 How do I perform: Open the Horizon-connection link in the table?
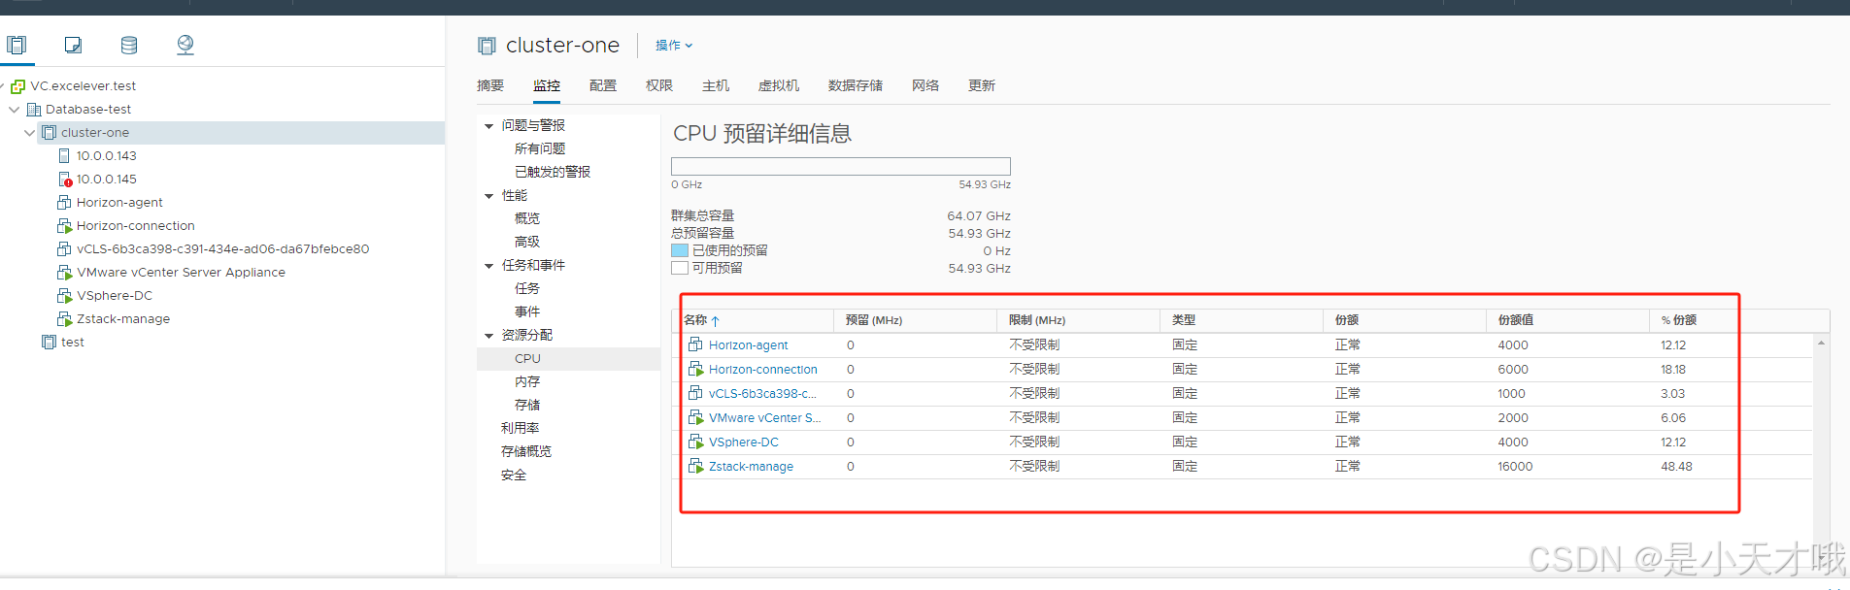(763, 369)
